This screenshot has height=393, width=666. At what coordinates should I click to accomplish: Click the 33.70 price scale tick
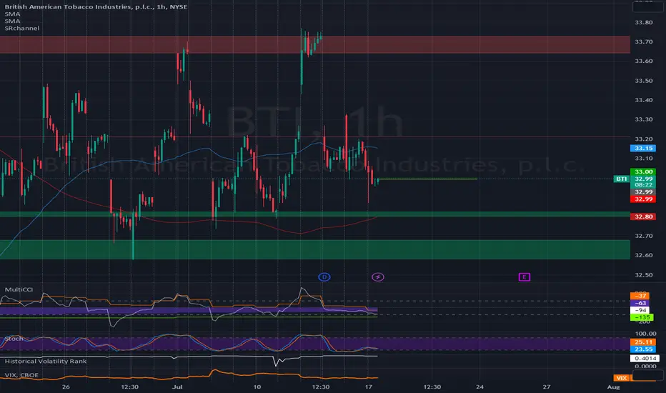coord(643,41)
